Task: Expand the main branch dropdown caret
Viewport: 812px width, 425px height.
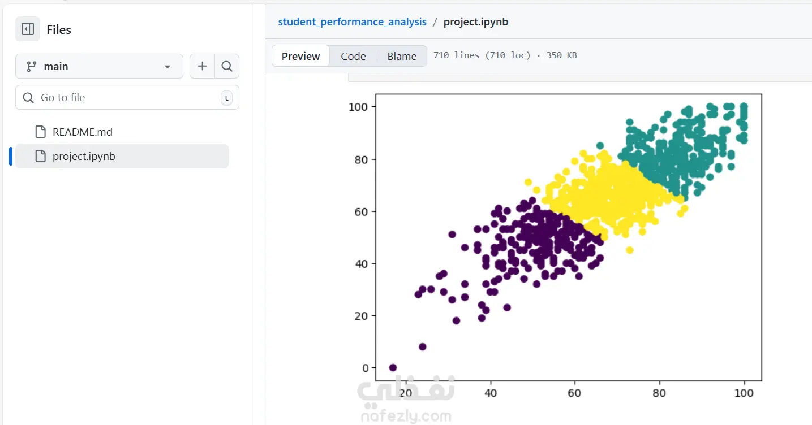Action: point(167,67)
